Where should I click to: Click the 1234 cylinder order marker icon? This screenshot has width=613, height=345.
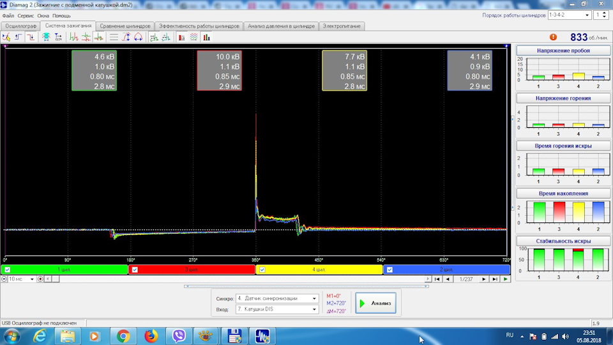pyautogui.click(x=58, y=37)
